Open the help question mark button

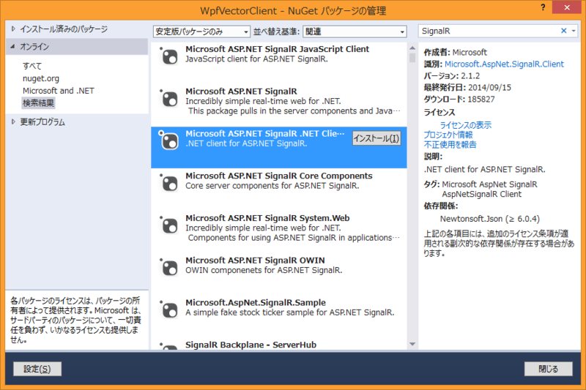543,7
